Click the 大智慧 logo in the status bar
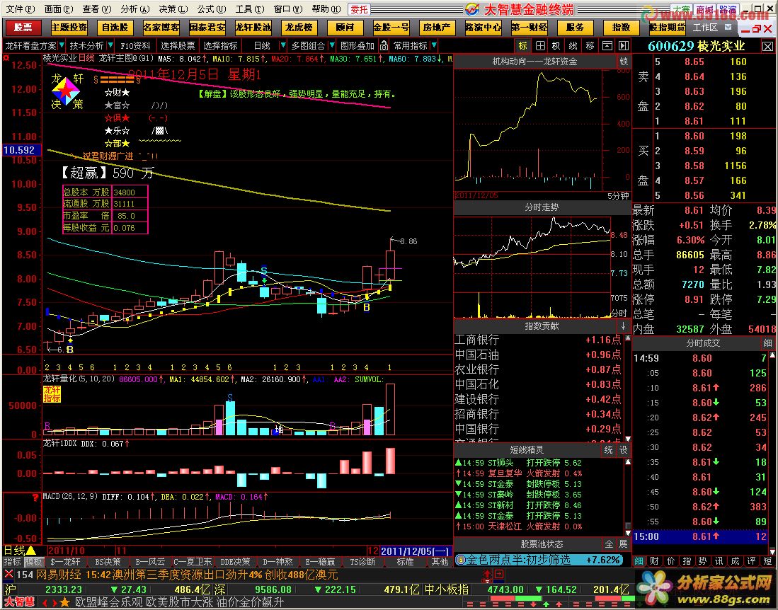The width and height of the screenshot is (778, 610). 20,602
